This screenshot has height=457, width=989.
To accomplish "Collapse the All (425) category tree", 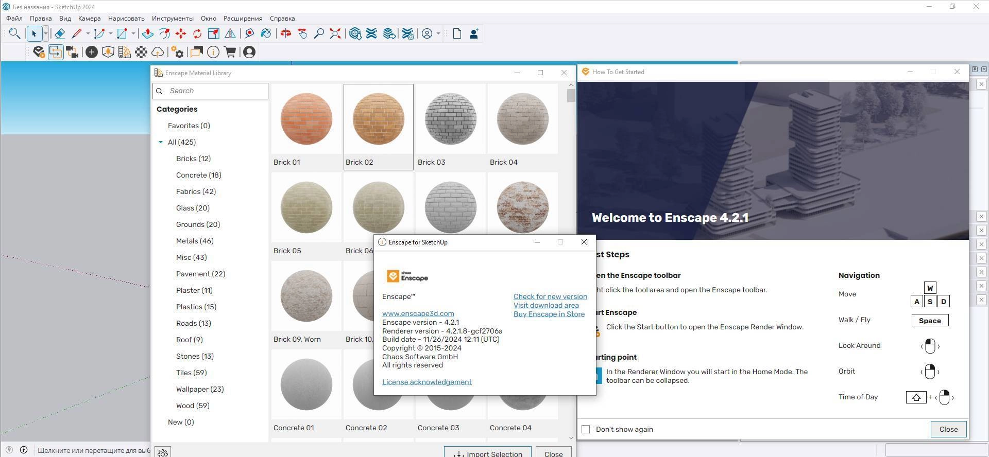I will [161, 142].
